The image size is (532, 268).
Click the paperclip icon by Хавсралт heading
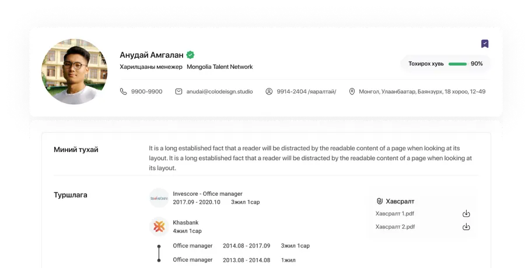(x=379, y=201)
